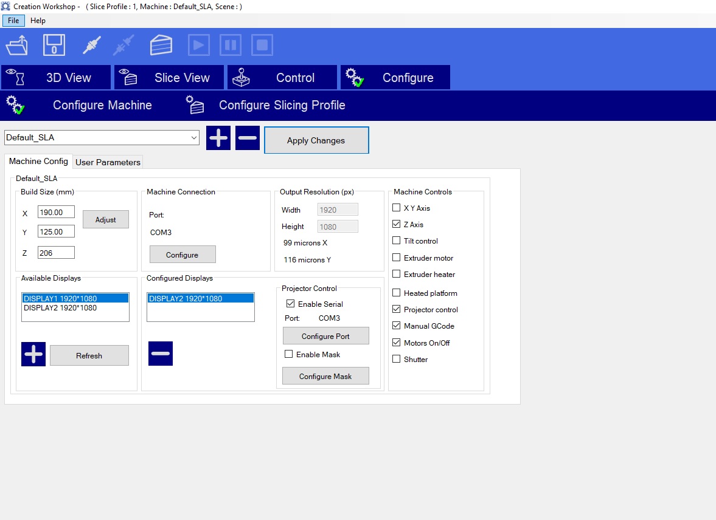Open the Configure Slicing Profile section
Viewport: 716px width, 520px height.
click(282, 106)
